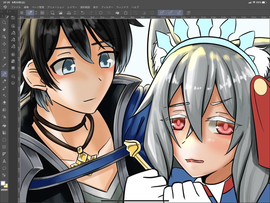Viewport: 270px width, 203px height.
Task: Toggle Snap to Ruler
Action: (162, 13)
